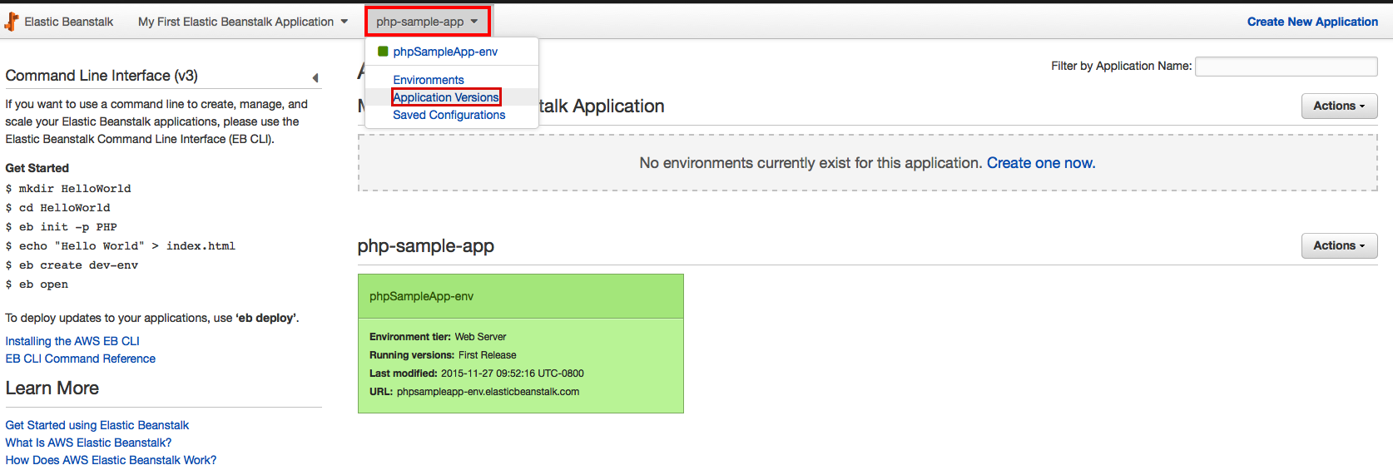Collapse the Command Line Interface panel arrow

point(315,78)
